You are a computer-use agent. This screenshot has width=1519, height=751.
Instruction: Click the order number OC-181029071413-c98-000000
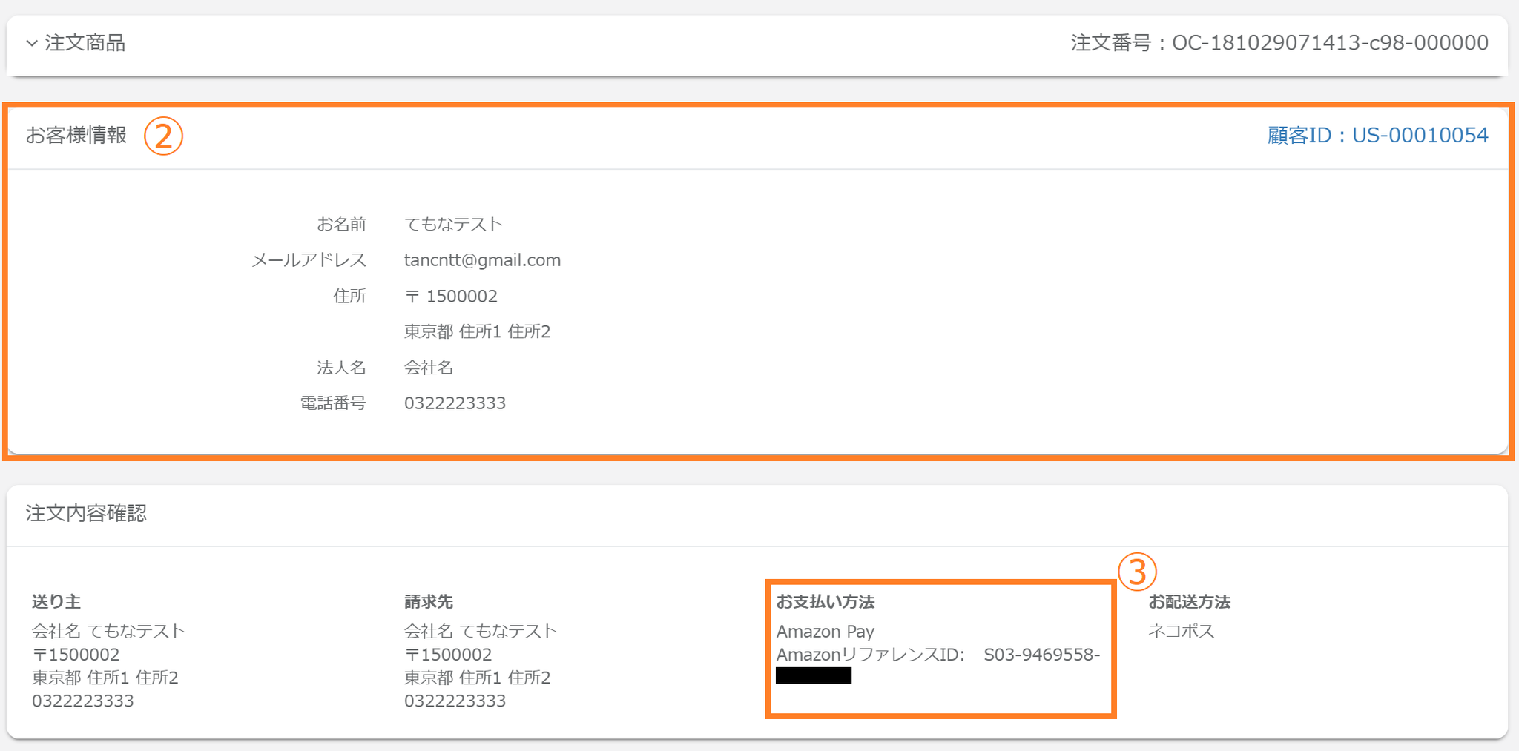pos(1329,43)
